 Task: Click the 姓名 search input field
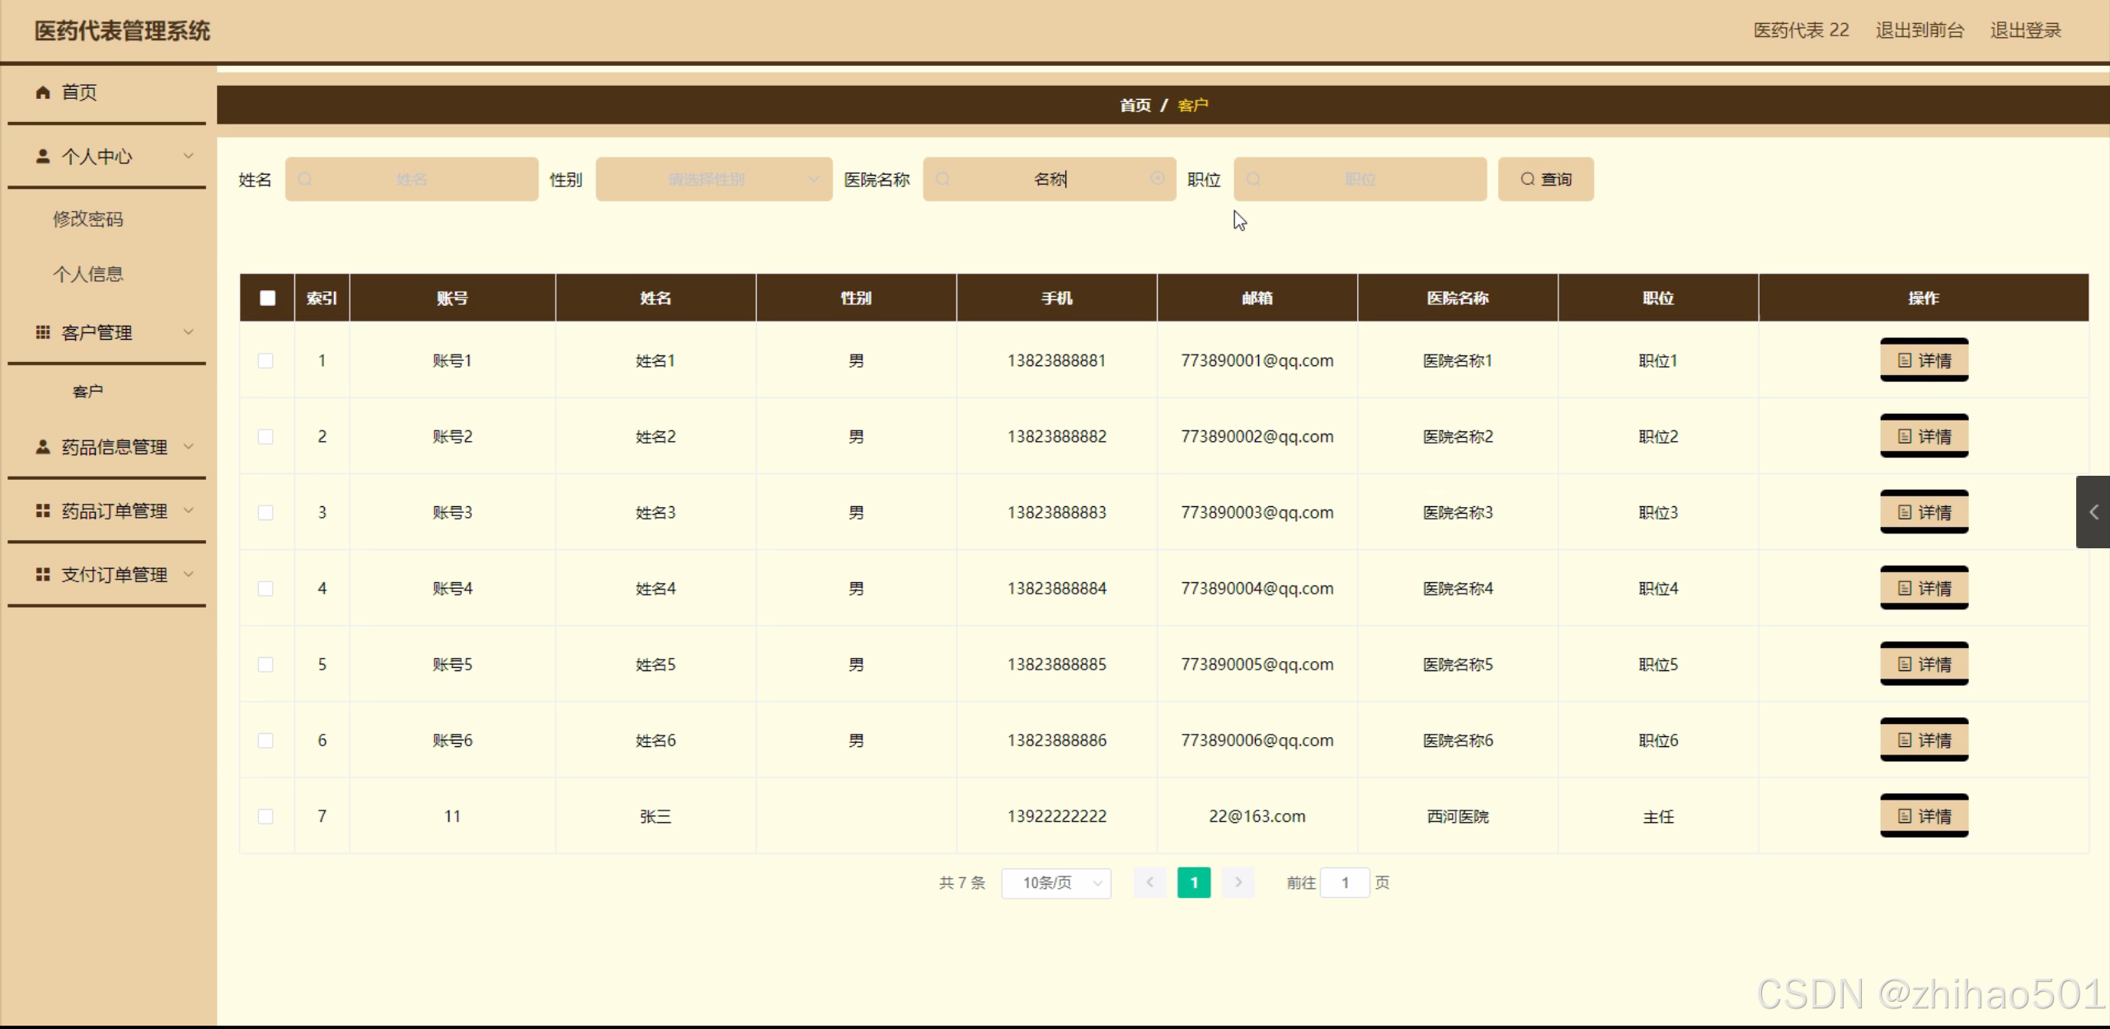pyautogui.click(x=412, y=179)
